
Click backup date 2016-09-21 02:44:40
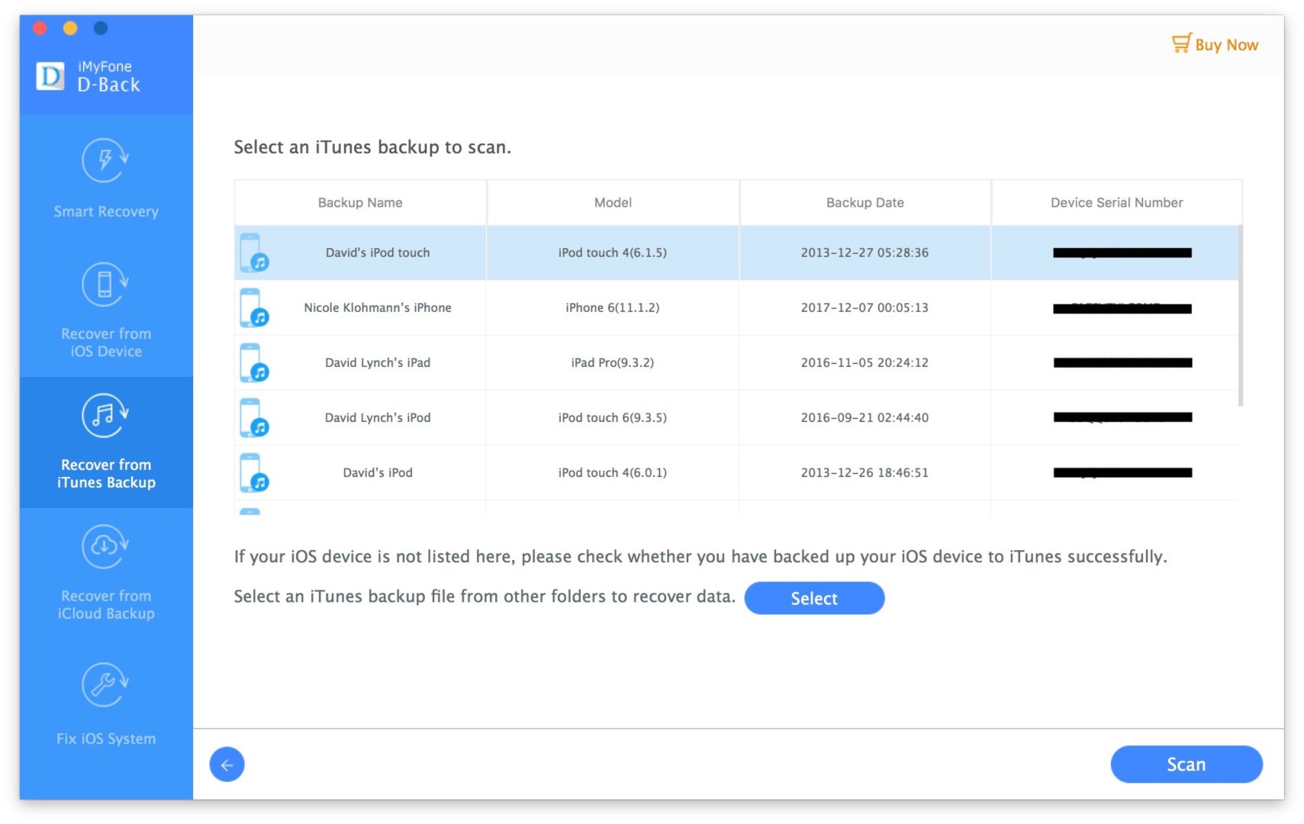(865, 417)
